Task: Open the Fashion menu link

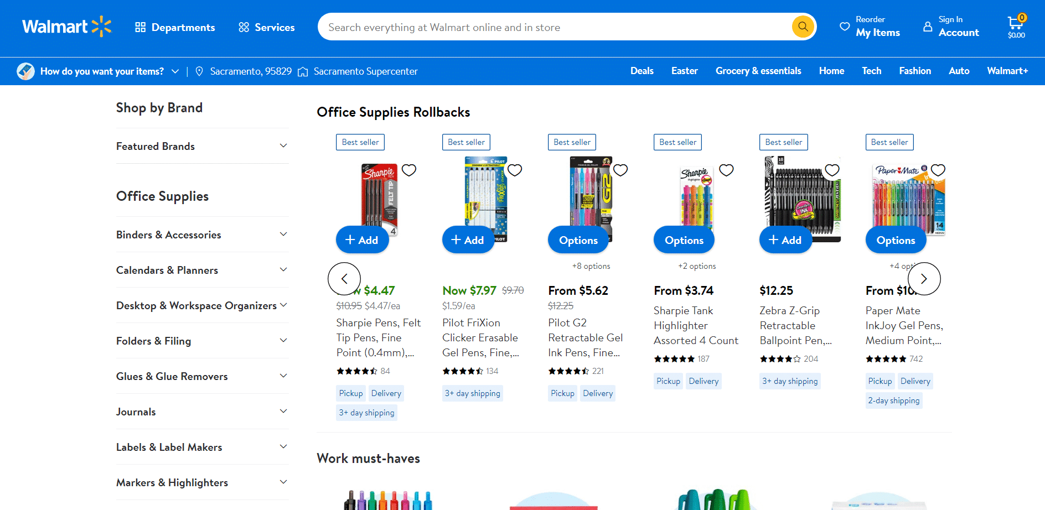Action: point(915,71)
